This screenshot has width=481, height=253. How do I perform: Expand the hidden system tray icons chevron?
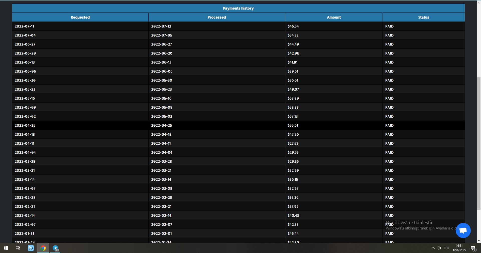(433, 248)
